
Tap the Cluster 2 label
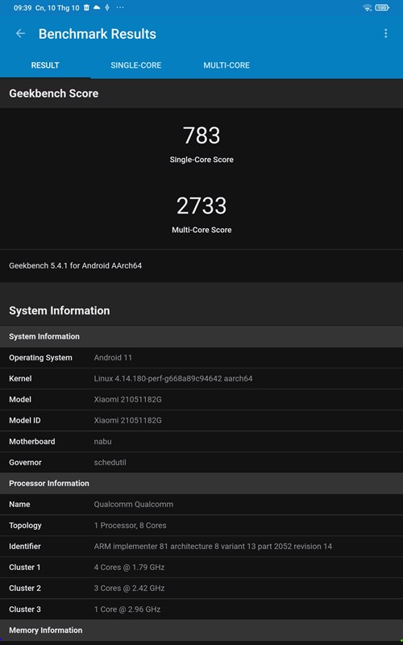click(25, 589)
